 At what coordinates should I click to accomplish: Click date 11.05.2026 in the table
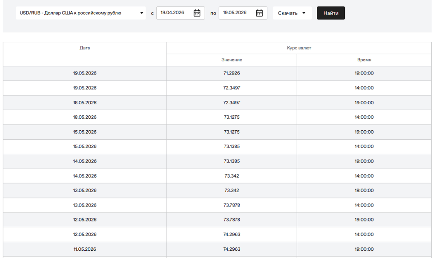point(85,249)
